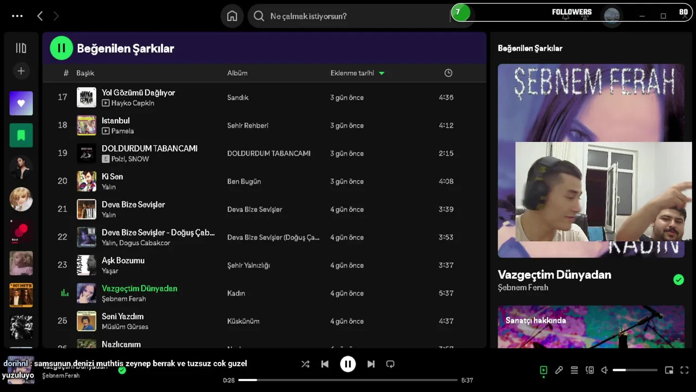
Task: Open the miniplayer
Action: point(669,370)
